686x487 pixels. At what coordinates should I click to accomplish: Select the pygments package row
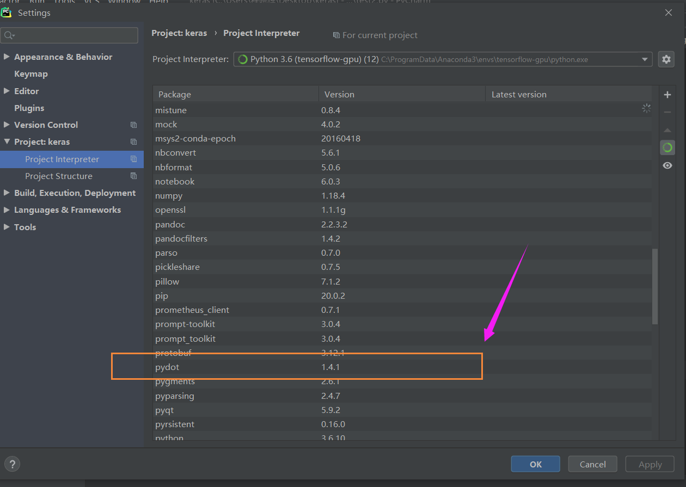[402, 381]
